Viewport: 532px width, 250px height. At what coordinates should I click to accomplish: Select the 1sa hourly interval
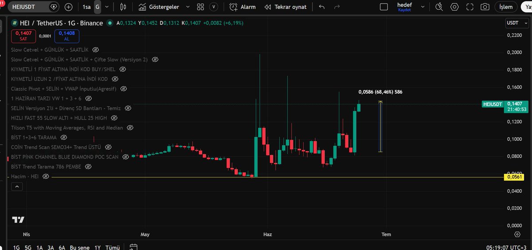(86, 7)
